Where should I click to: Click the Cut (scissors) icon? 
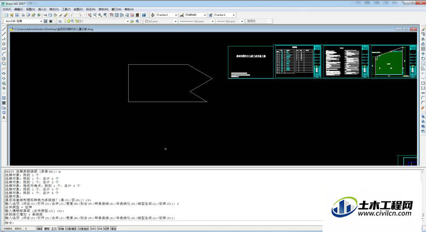(x=45, y=15)
